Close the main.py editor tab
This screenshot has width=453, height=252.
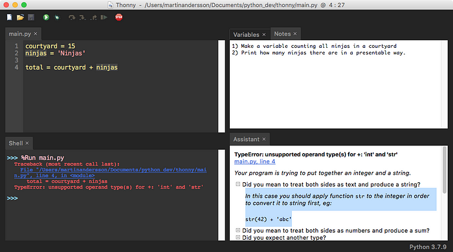[36, 34]
